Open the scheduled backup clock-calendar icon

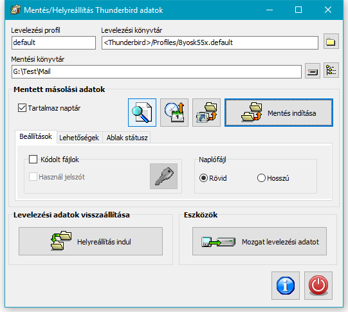[x=174, y=113]
